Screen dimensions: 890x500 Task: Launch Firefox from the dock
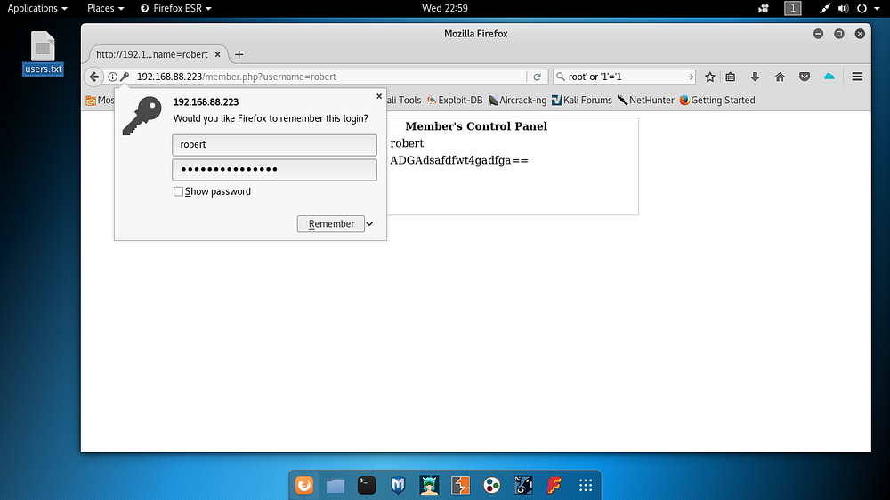coord(304,485)
